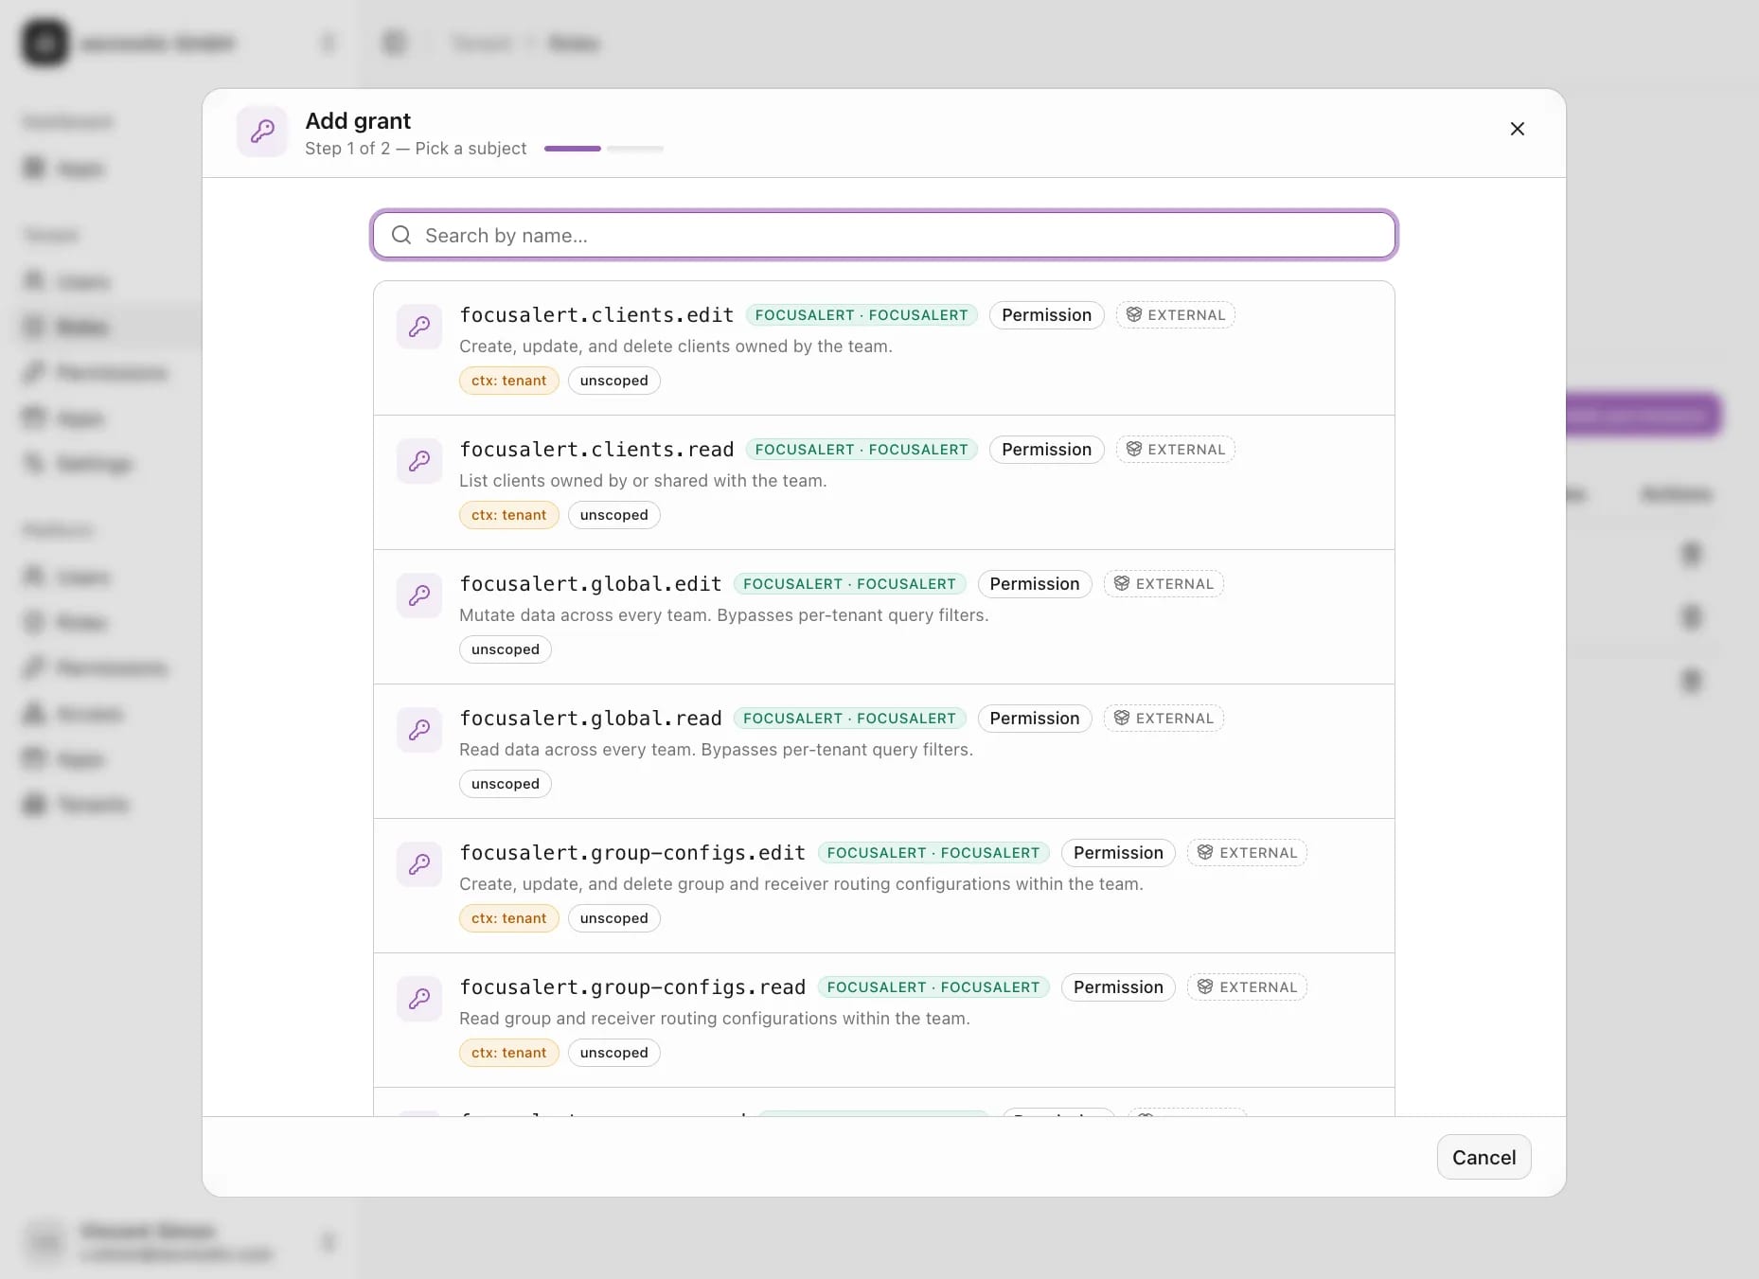Click key icon beside focusalert.clients.read
This screenshot has width=1759, height=1279.
coord(419,461)
